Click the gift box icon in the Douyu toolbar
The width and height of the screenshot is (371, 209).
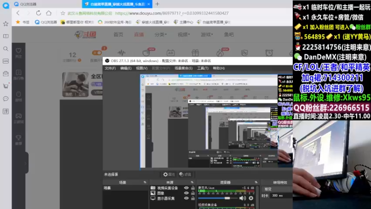(x=195, y=52)
